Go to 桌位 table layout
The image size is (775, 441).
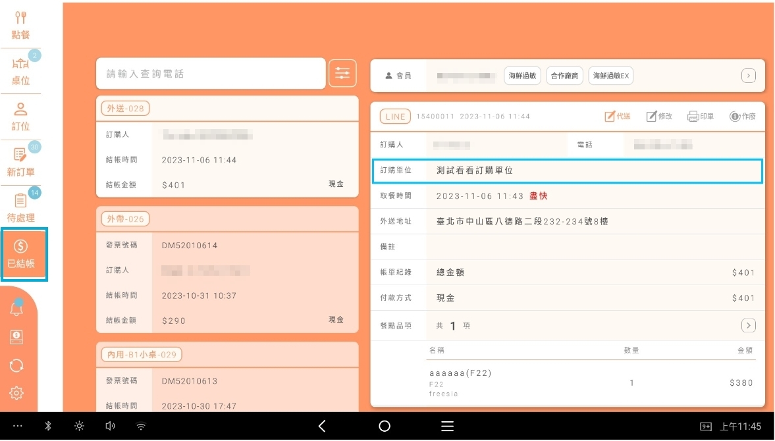point(20,71)
